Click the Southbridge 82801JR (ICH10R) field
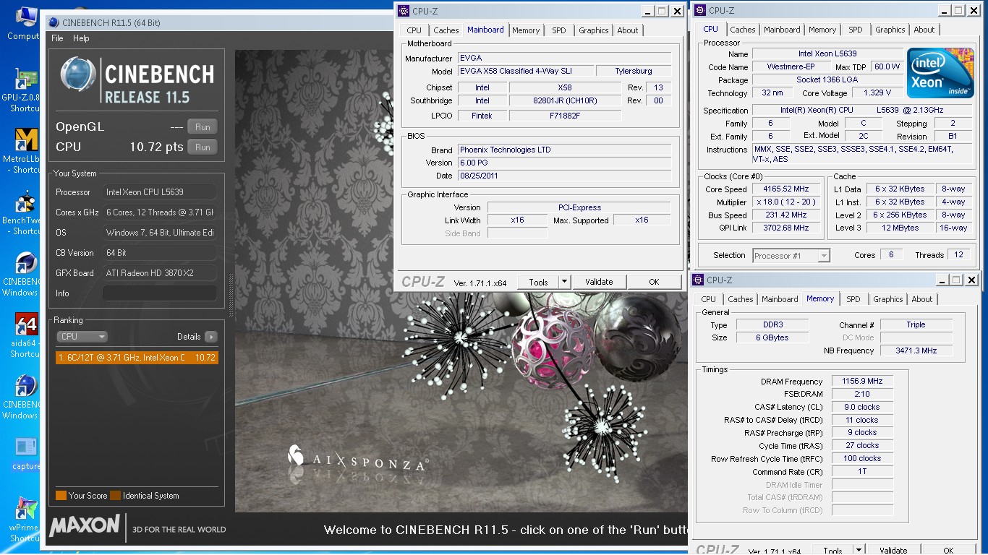988x555 pixels. click(565, 101)
